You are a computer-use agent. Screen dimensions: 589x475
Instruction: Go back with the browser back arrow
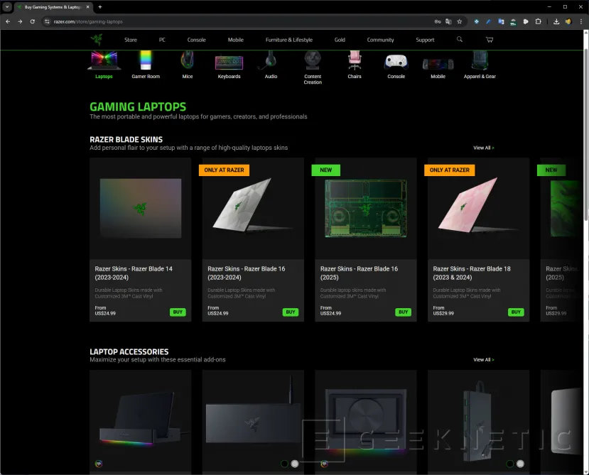point(8,22)
